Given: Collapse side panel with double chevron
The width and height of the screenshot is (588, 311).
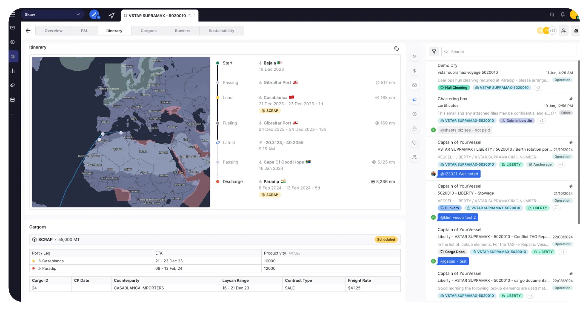Looking at the screenshot, I should [414, 56].
